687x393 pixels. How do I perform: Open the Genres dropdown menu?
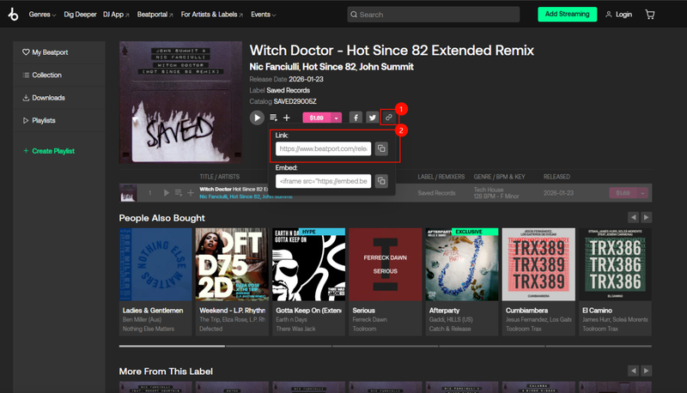click(42, 15)
